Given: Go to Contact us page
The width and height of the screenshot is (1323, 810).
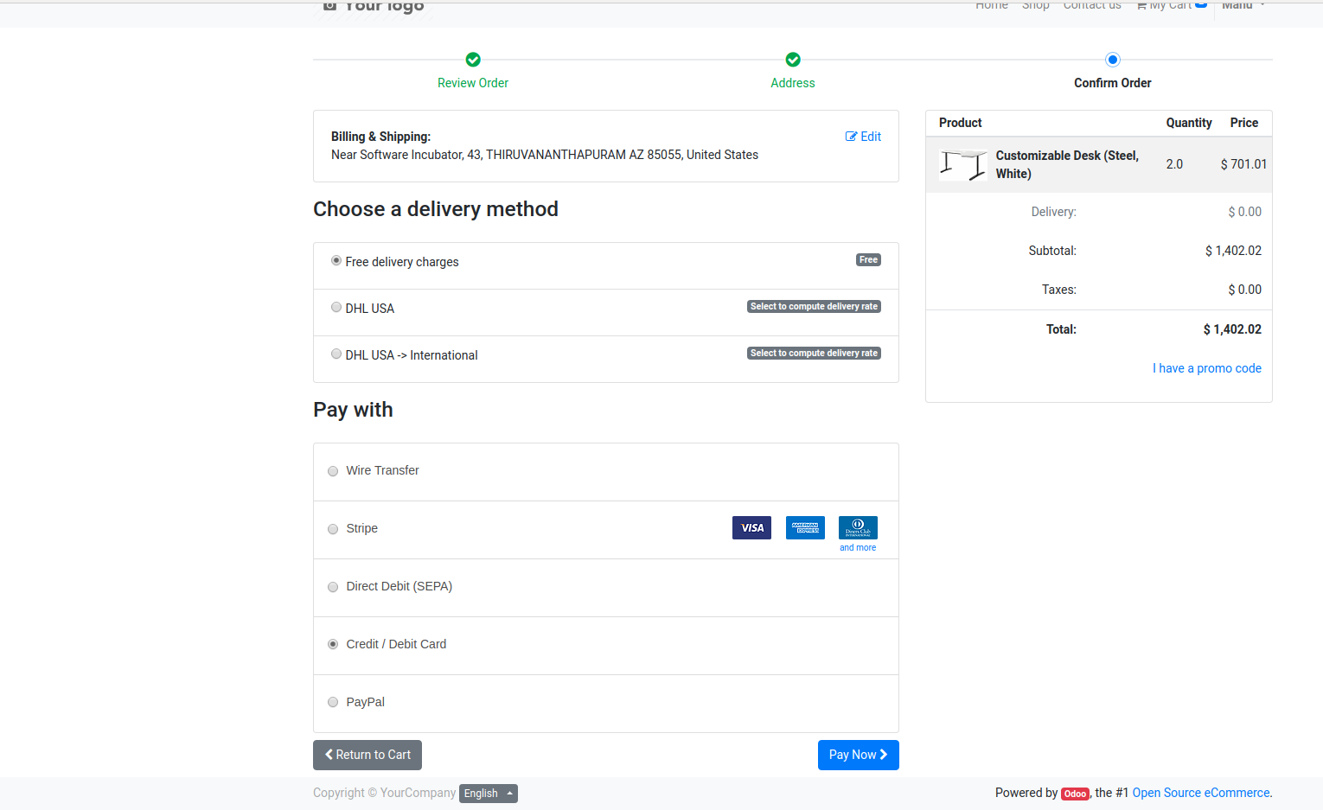Looking at the screenshot, I should point(1092,6).
